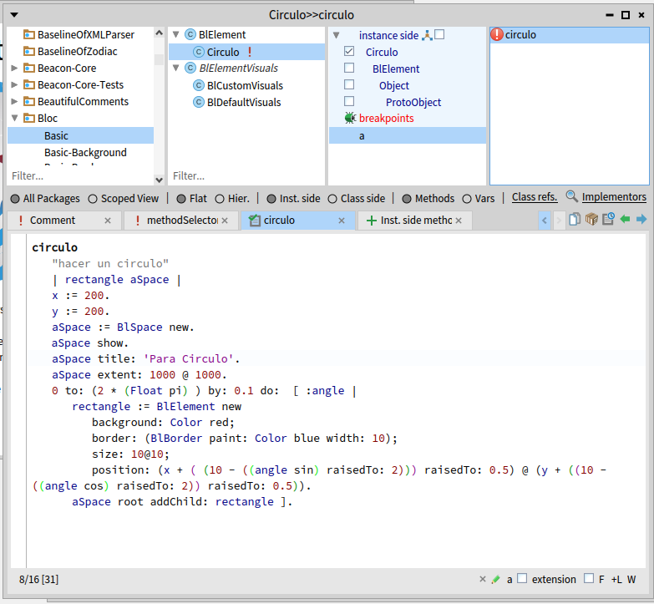654x604 pixels.
Task: Click the breakpoints bug icon
Action: (350, 119)
